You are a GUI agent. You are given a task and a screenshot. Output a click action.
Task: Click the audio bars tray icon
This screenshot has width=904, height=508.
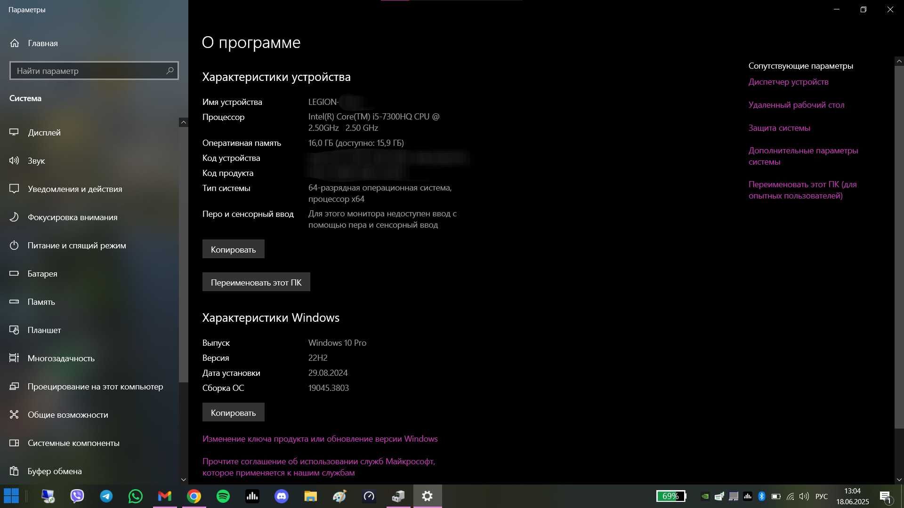pyautogui.click(x=748, y=496)
